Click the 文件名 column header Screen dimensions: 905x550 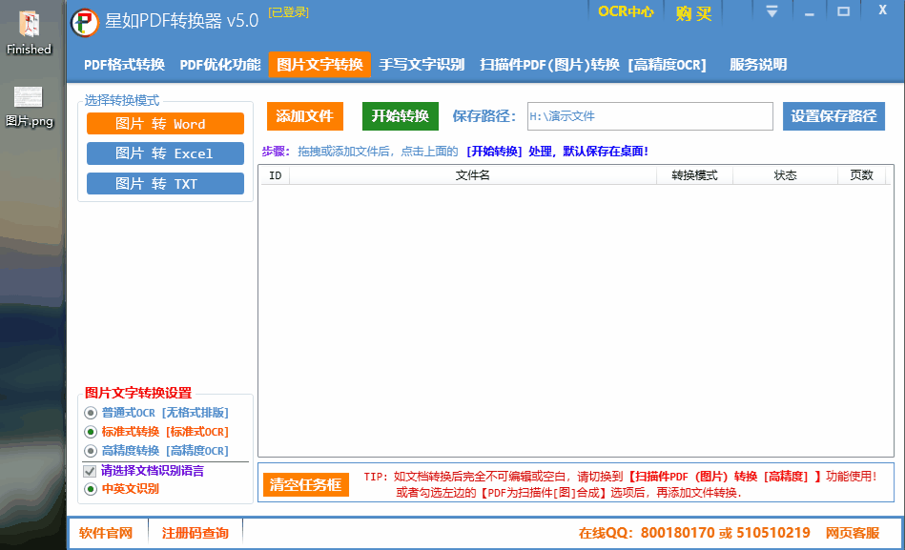pos(473,175)
